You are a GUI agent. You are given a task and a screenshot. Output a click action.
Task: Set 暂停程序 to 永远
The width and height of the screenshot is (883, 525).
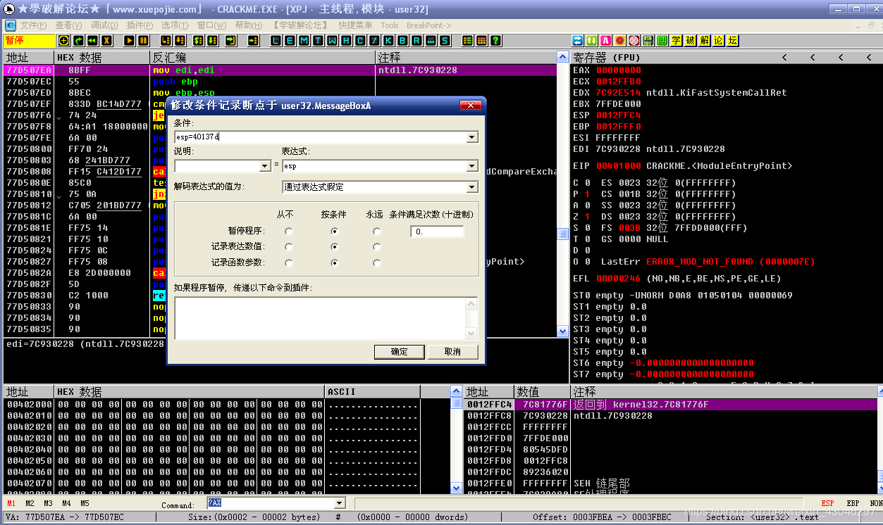pos(377,231)
